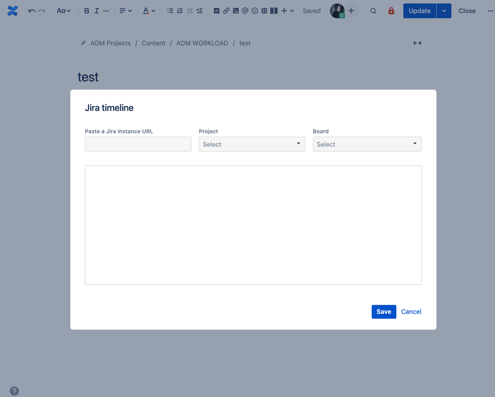Screen dimensions: 495x397
Task: Insert an image or file
Action: (235, 11)
